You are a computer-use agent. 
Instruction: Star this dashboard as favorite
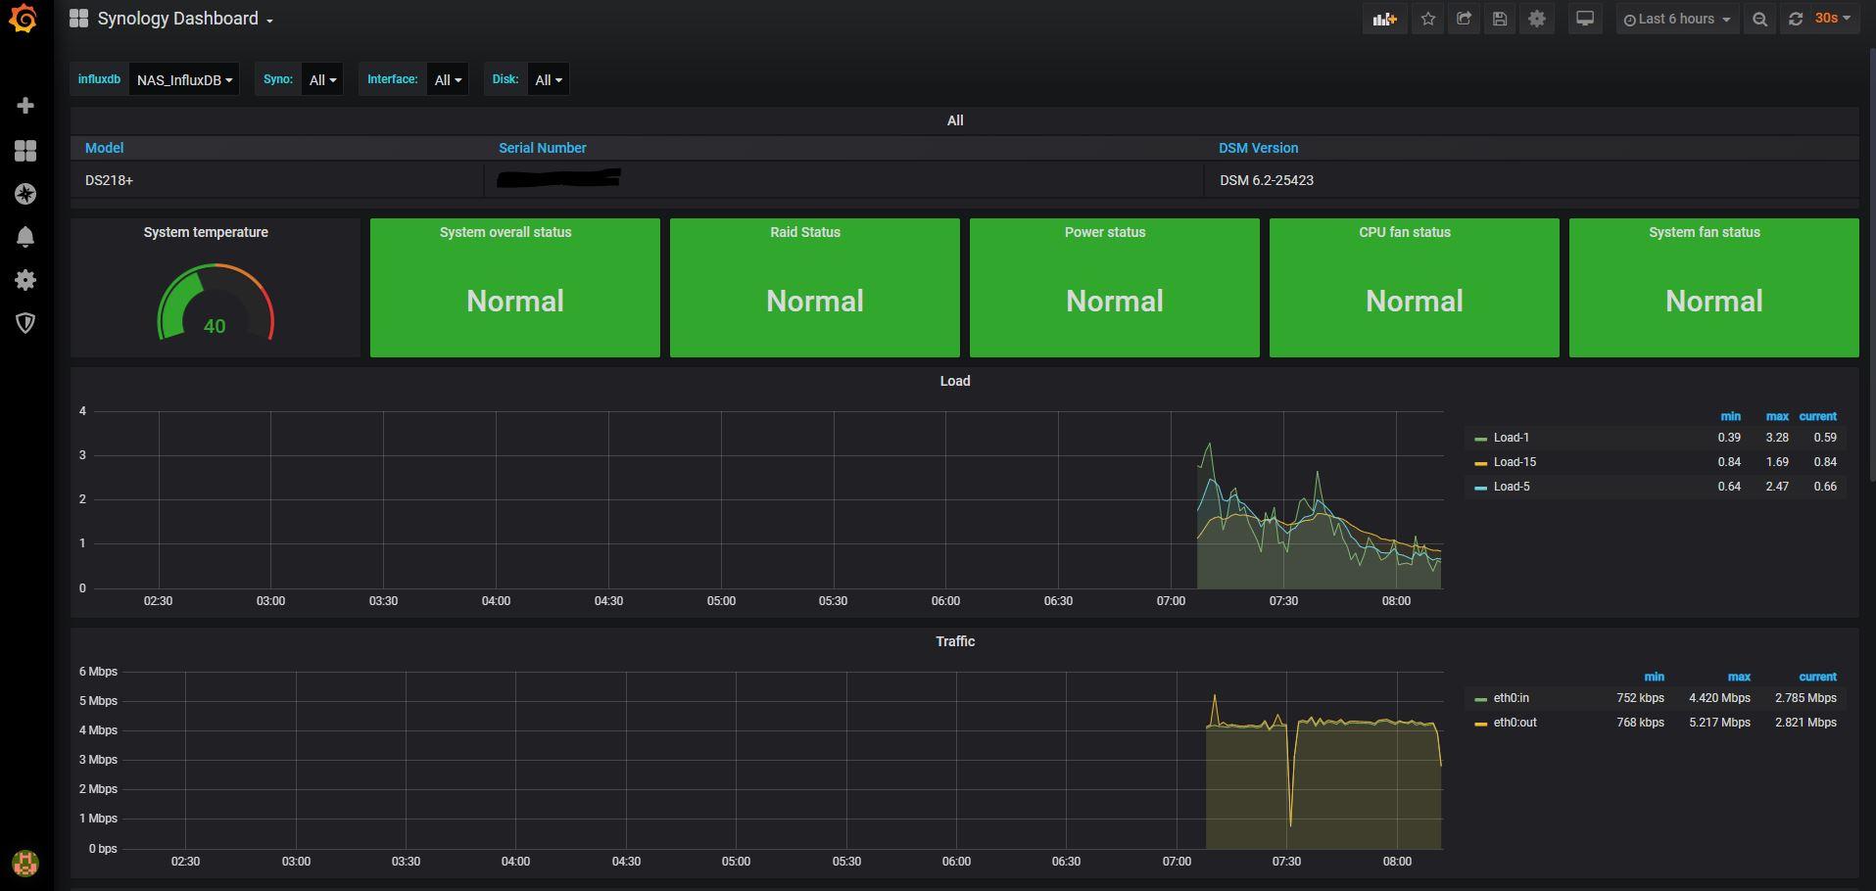1428,19
